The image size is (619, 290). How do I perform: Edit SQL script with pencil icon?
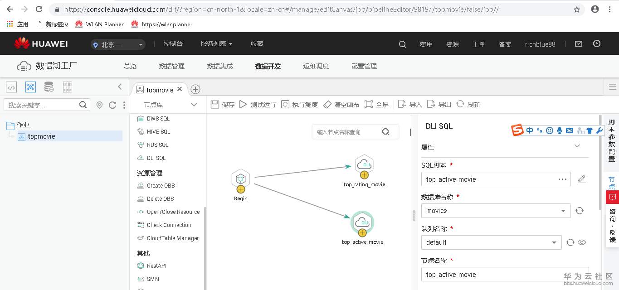click(582, 179)
